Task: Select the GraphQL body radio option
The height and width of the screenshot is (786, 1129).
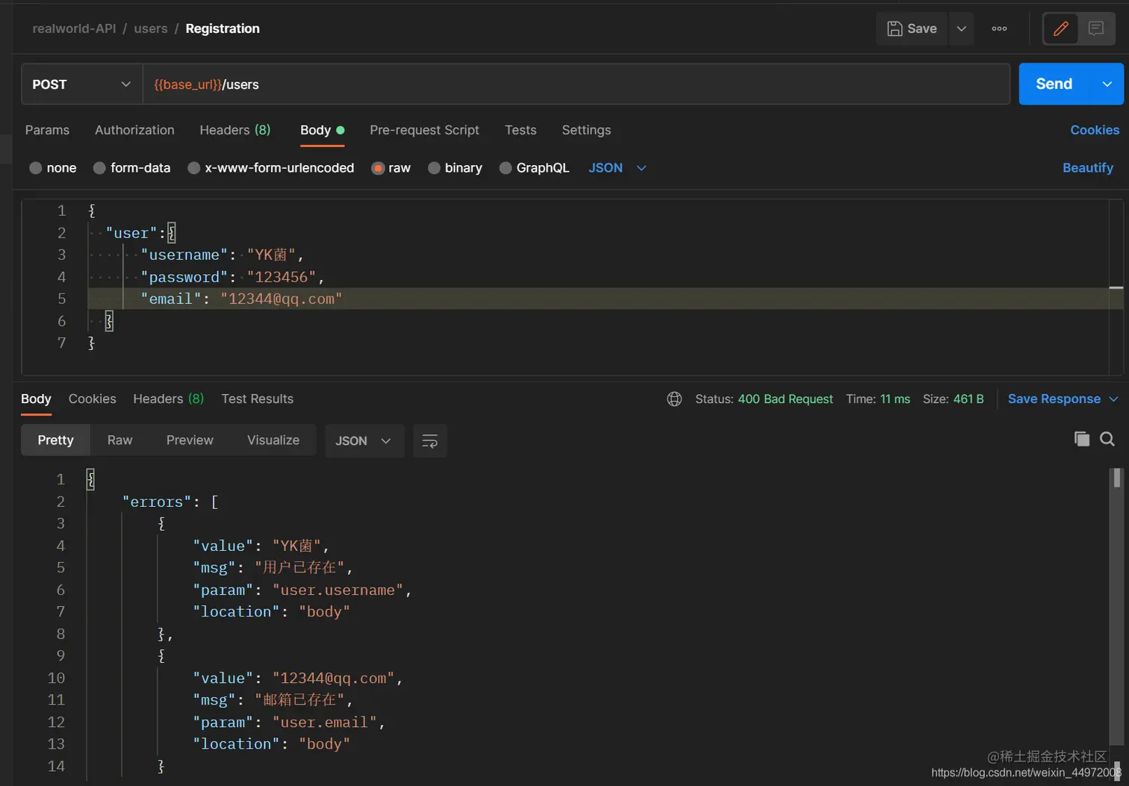Action: (x=506, y=168)
